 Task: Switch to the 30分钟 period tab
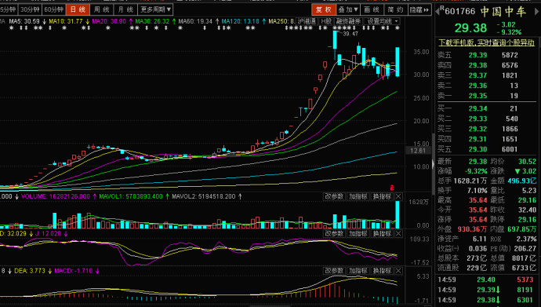[x=30, y=9]
